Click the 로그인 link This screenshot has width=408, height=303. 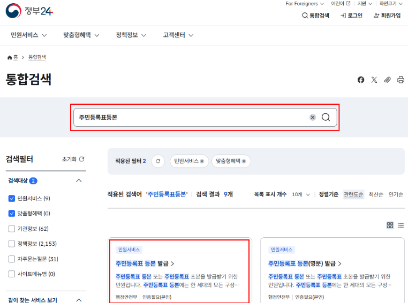(351, 15)
